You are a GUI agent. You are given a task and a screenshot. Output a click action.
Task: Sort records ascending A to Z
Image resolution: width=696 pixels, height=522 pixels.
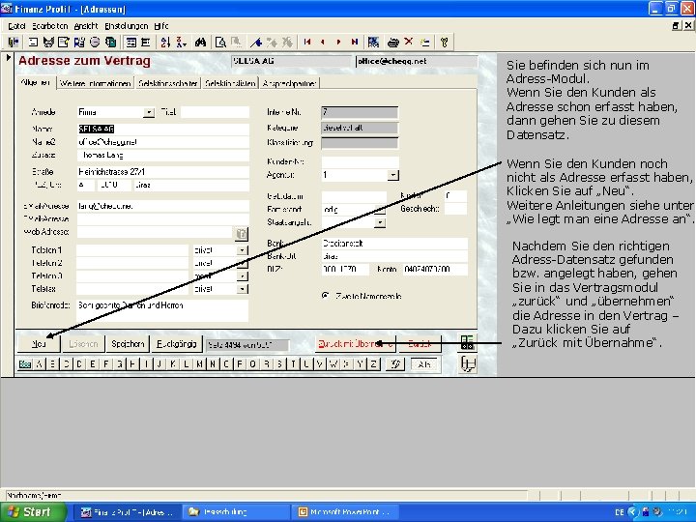165,43
